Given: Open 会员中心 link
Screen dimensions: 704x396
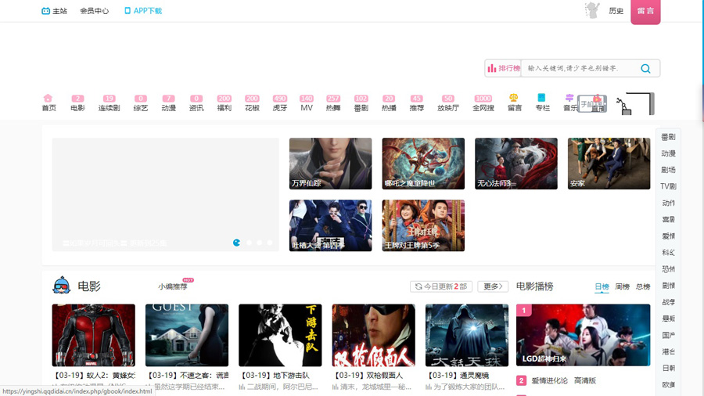Looking at the screenshot, I should [x=95, y=11].
